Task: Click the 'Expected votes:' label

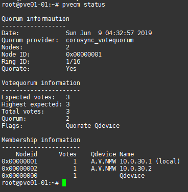Action: (28, 97)
